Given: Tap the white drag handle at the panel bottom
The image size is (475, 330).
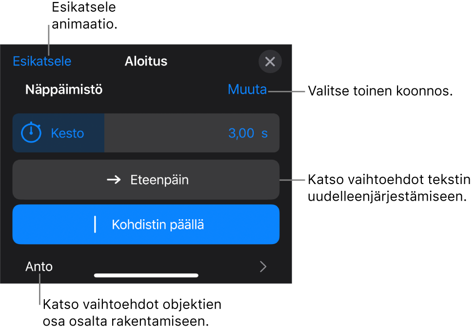Looking at the screenshot, I should [146, 275].
